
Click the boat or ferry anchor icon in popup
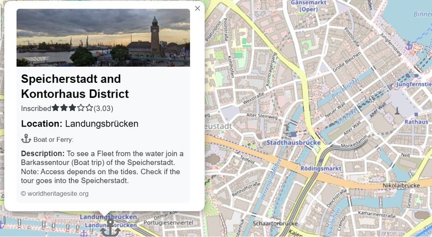click(x=26, y=139)
